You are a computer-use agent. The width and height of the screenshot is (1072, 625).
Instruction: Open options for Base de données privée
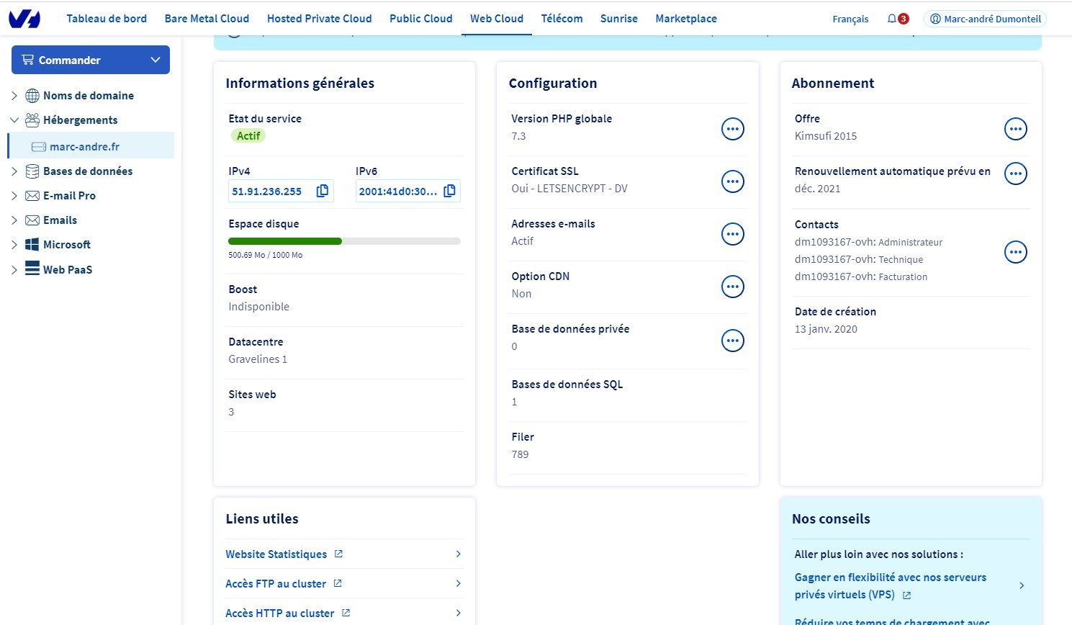(x=732, y=341)
